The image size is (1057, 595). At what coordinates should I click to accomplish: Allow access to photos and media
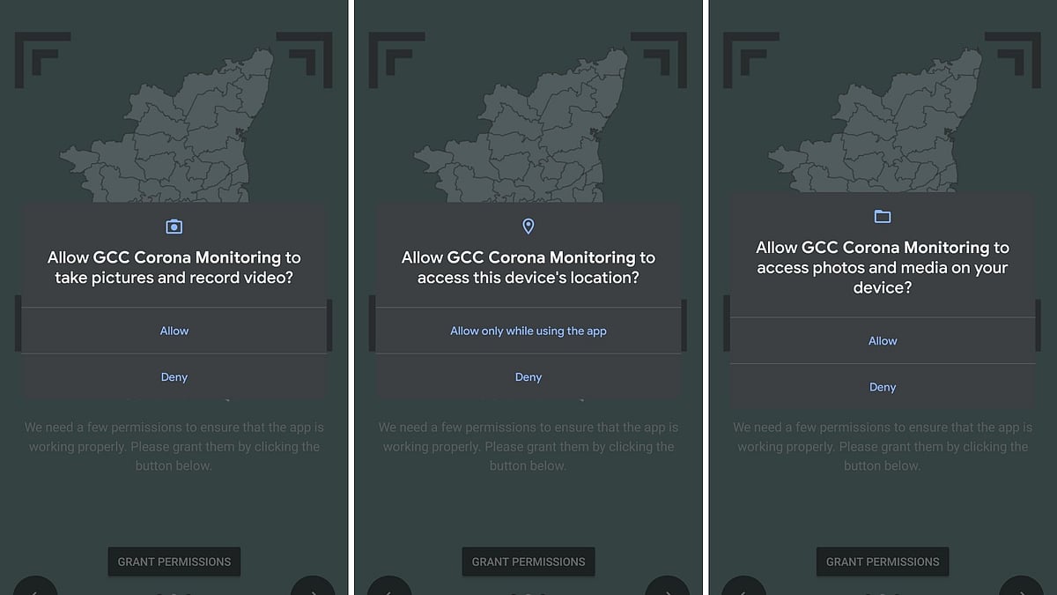coord(883,341)
